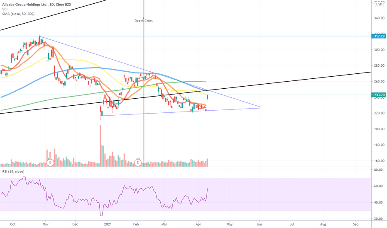
Task: Click the earnings E marker near February
Action: tap(138, 163)
